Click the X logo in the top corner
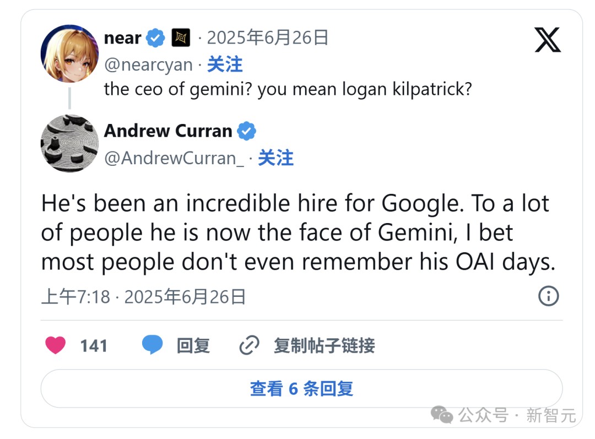 coord(546,41)
